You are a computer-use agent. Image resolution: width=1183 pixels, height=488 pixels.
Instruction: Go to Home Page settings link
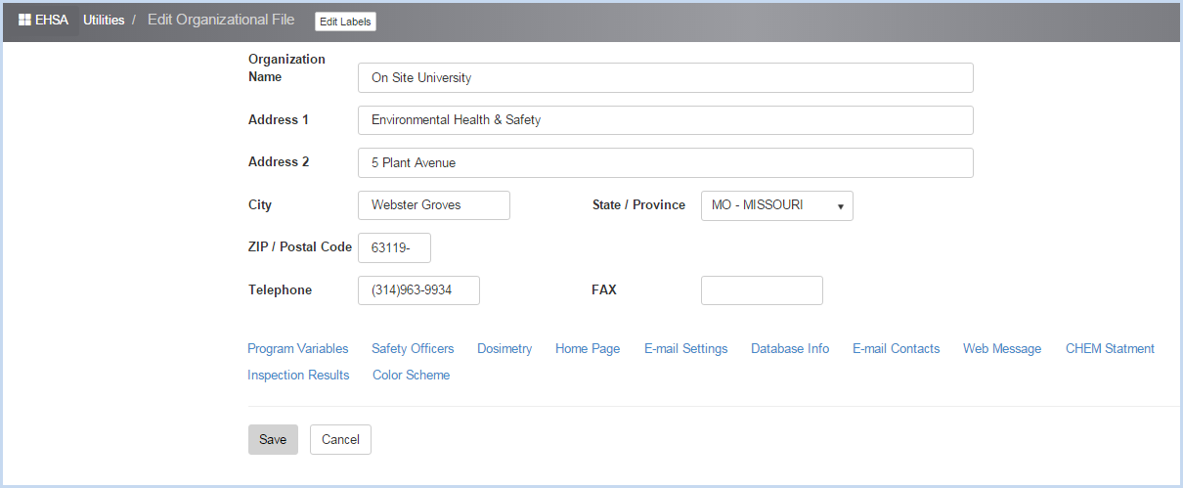[x=588, y=349]
